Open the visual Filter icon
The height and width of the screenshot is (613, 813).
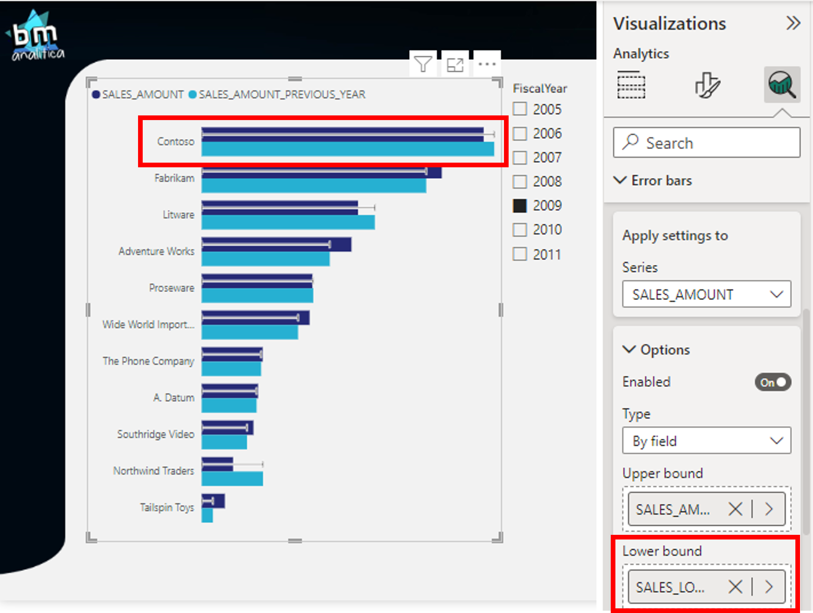pyautogui.click(x=423, y=64)
